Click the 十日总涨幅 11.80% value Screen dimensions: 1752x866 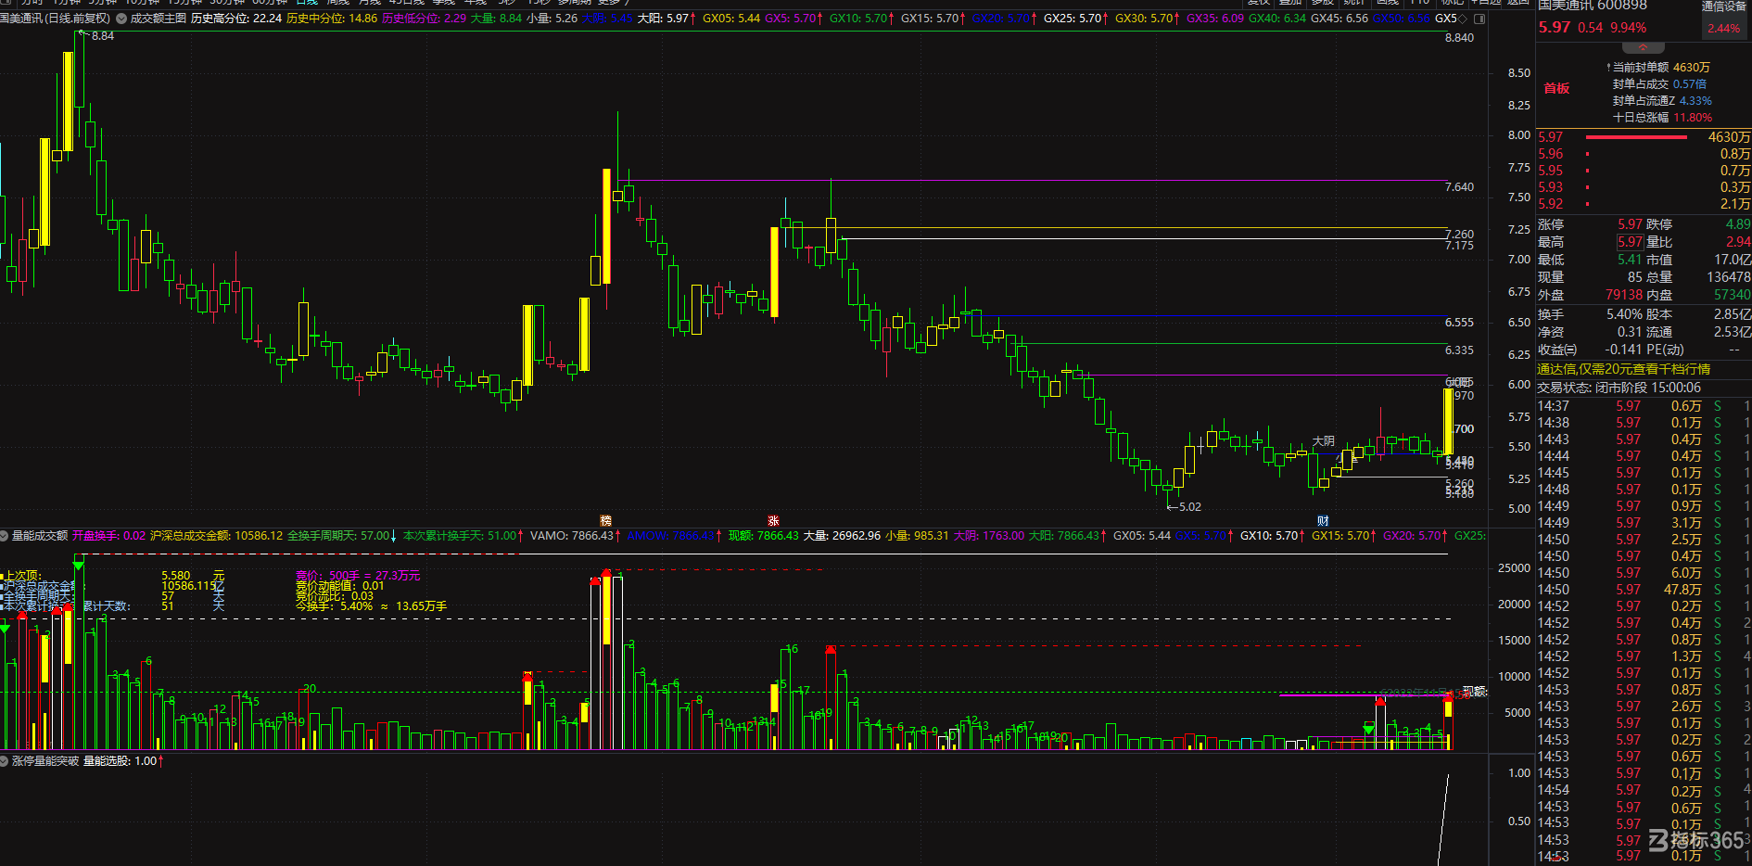[x=1693, y=118]
